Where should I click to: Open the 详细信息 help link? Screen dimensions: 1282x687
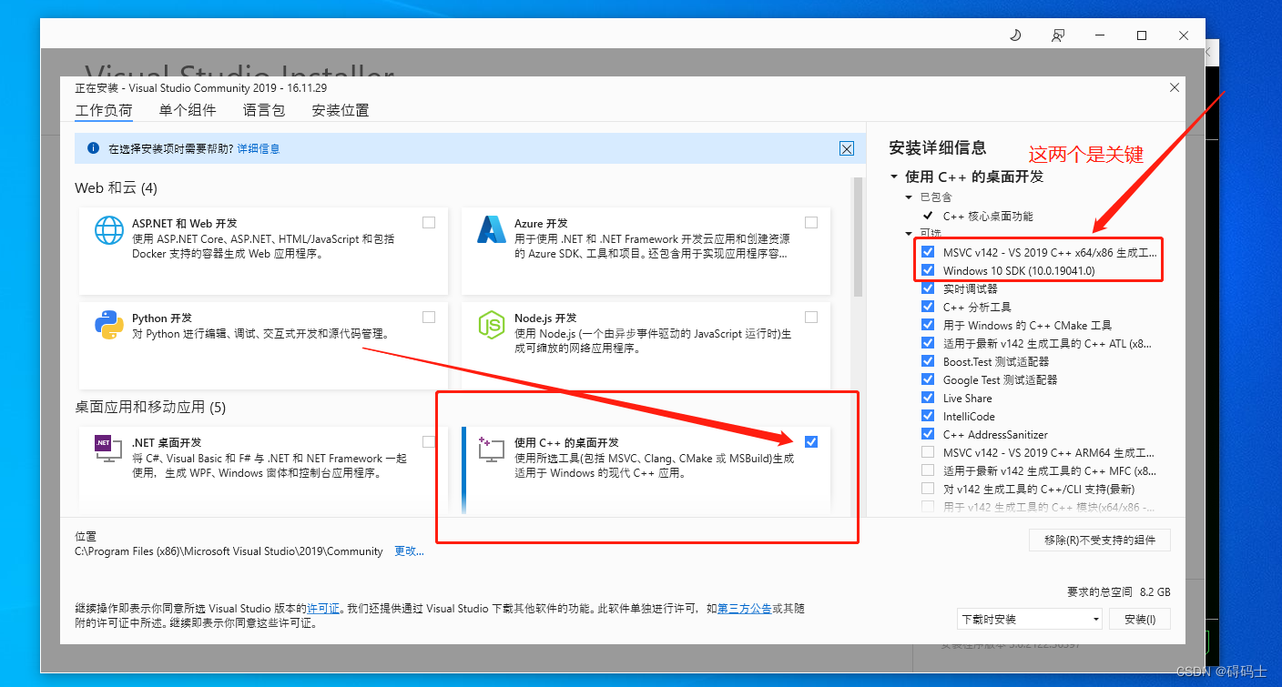point(259,148)
